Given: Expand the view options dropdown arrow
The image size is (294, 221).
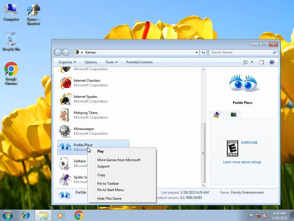Looking at the screenshot, I should pos(252,62).
